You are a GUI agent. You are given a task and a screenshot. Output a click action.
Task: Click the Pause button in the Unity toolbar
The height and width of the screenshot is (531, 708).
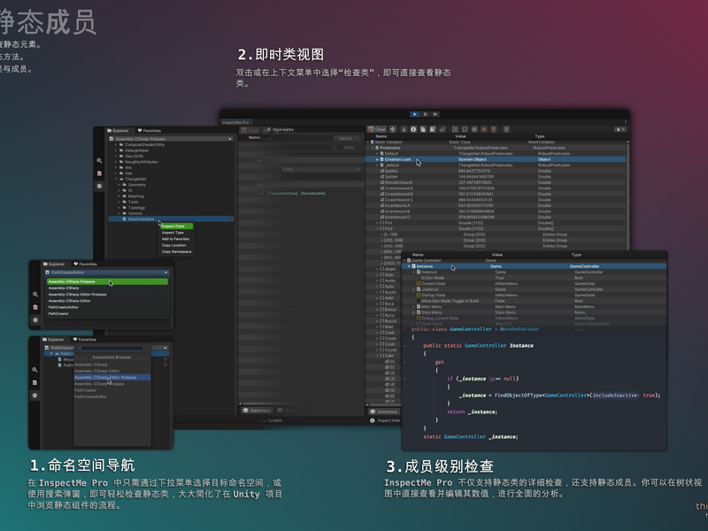[425, 114]
